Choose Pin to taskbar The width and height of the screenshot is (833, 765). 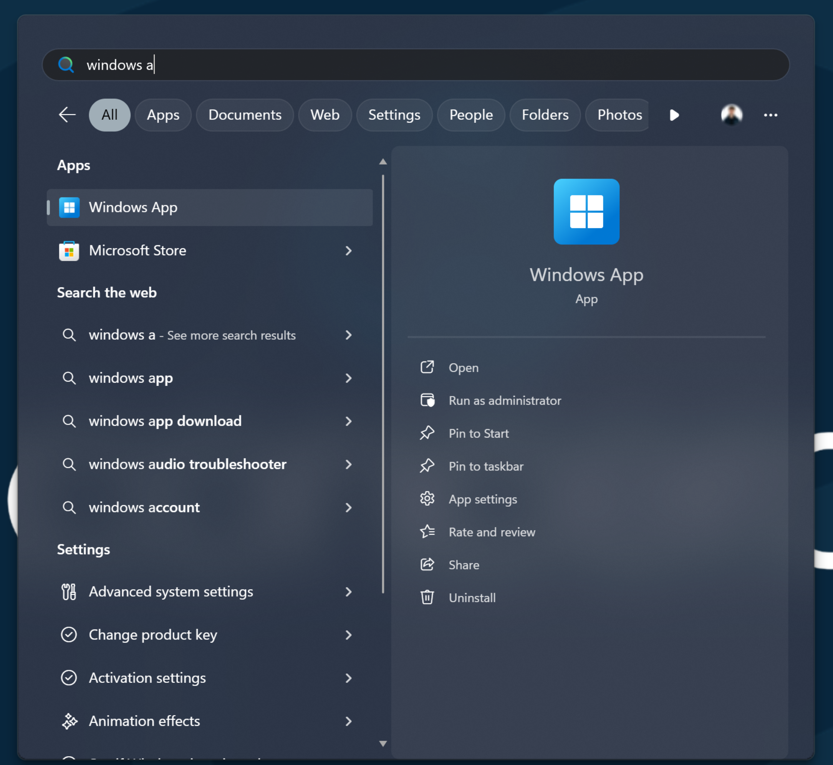(x=485, y=466)
